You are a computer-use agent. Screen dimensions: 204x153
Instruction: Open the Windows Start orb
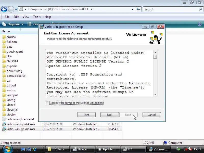[x=7, y=149]
